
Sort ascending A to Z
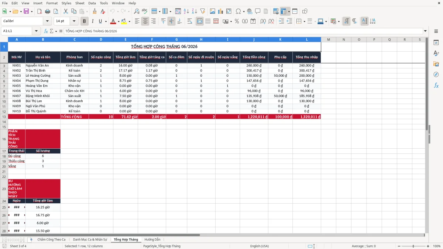(186, 11)
